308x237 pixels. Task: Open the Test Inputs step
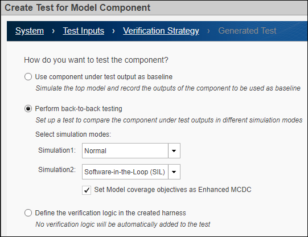tap(83, 31)
